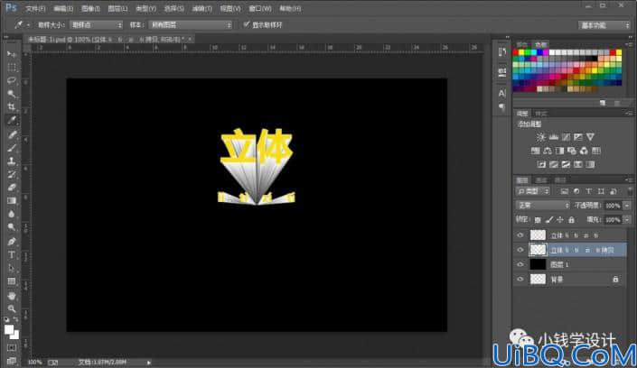This screenshot has height=368, width=637.
Task: Toggle lock position
Action: point(560,220)
